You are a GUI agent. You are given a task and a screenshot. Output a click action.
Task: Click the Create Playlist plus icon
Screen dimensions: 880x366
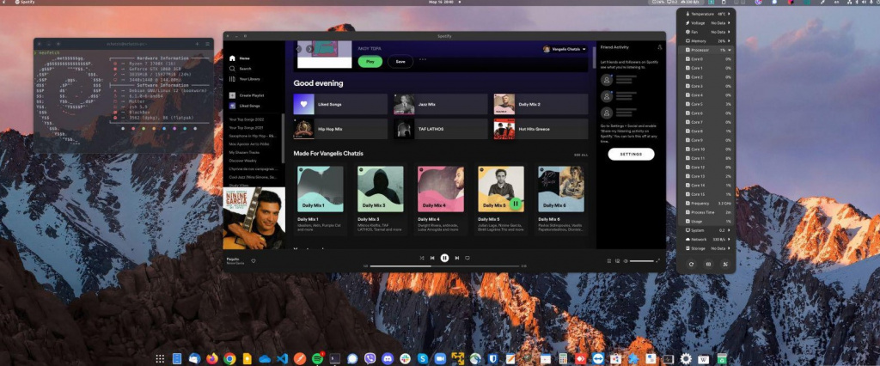(x=233, y=95)
